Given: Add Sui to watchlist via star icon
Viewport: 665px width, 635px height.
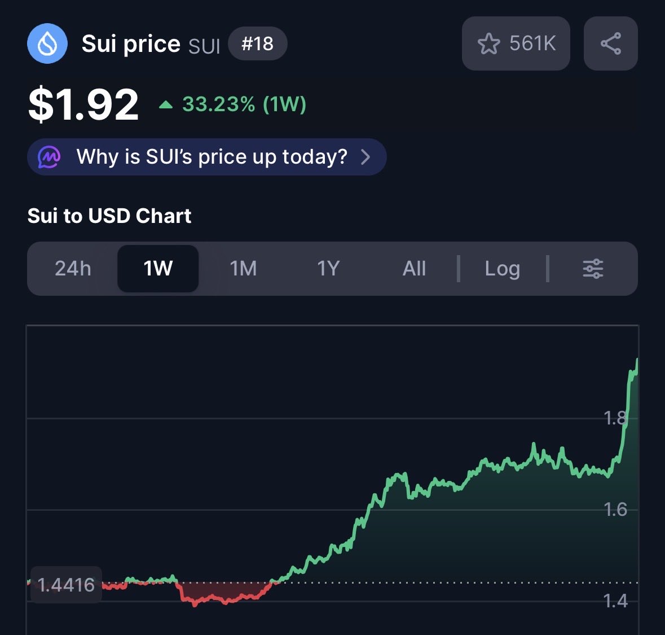Looking at the screenshot, I should point(488,43).
